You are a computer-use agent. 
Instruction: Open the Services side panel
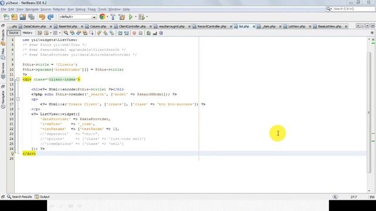3,70
